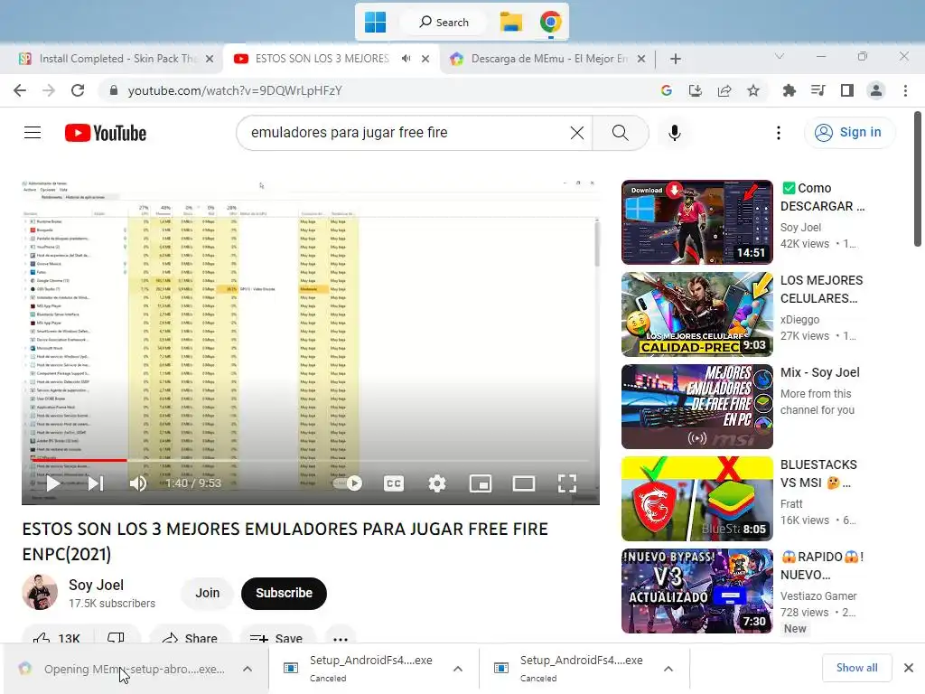Like the video with 13K likes
This screenshot has width=925, height=694.
point(57,638)
